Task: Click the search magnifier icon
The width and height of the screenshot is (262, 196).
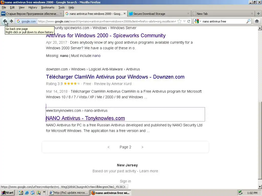Action: pos(248,21)
